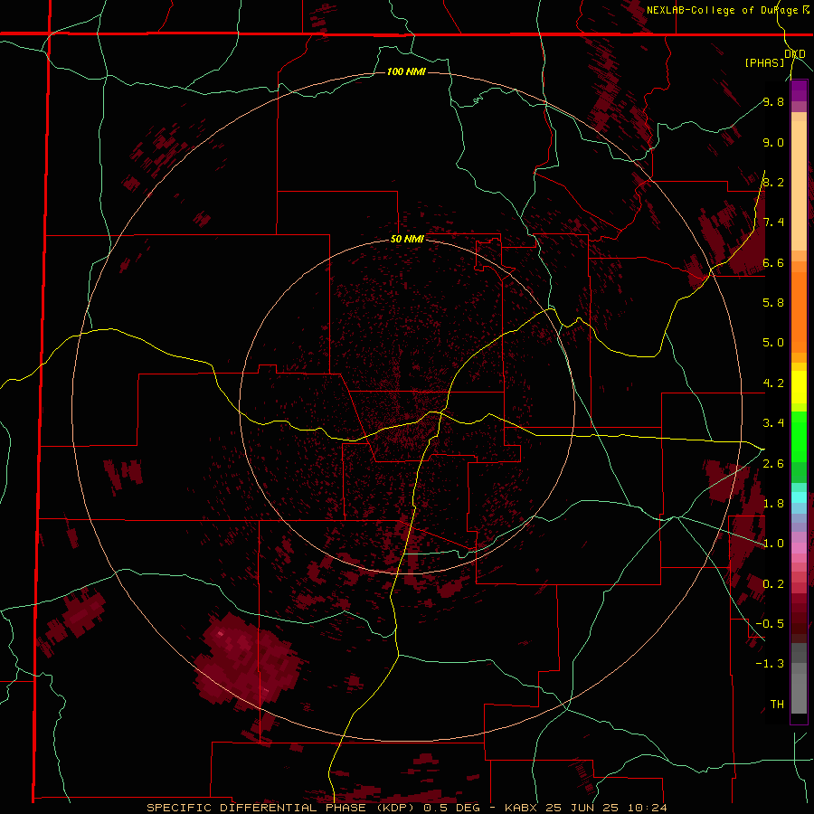
Task: Click the 1.8 value on the scale
Action: [773, 504]
